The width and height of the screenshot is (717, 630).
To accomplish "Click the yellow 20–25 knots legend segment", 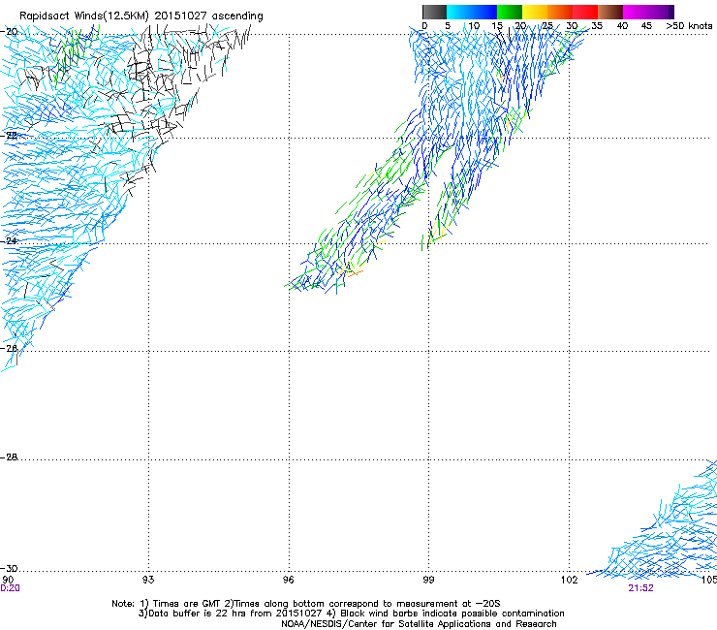I will coord(535,12).
